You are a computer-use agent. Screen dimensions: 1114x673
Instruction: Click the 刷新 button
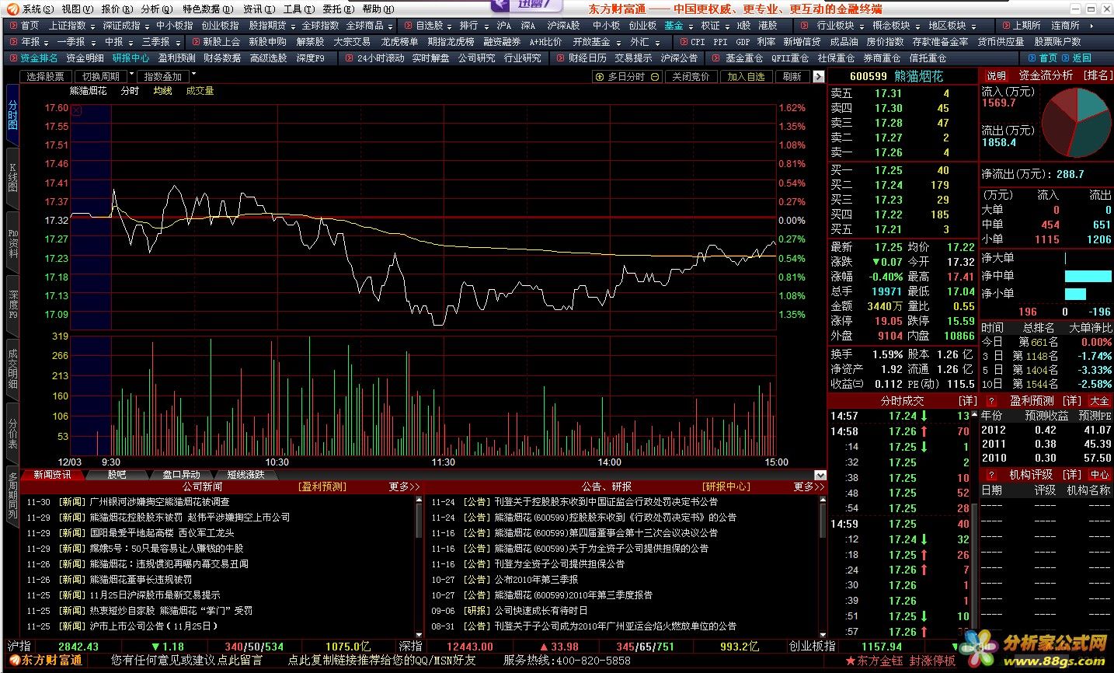pyautogui.click(x=792, y=76)
